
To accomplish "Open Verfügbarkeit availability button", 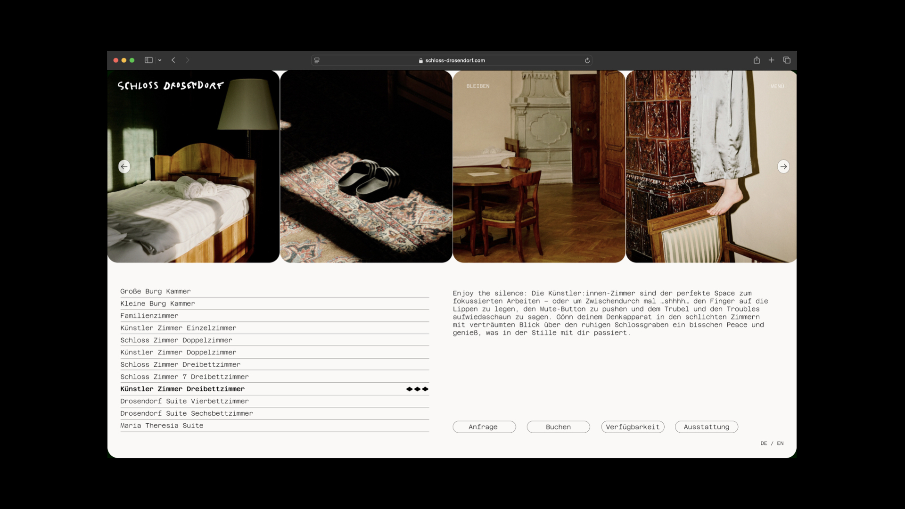I will (633, 427).
